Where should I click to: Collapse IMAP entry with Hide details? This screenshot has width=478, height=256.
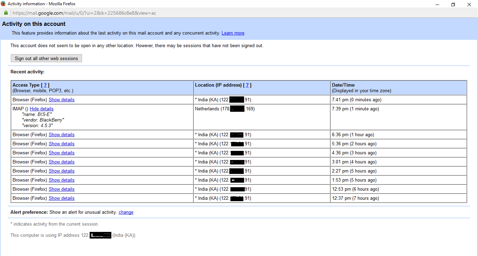pyautogui.click(x=41, y=109)
